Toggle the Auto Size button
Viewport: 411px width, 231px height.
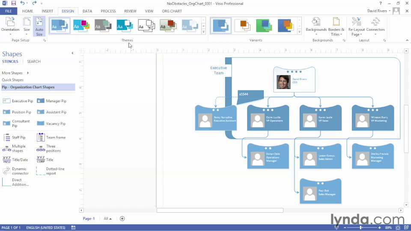click(x=39, y=26)
